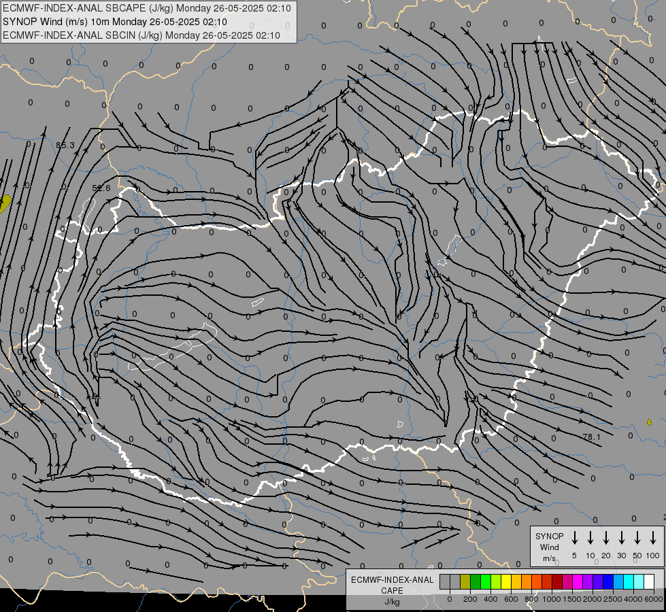Image resolution: width=666 pixels, height=612 pixels.
Task: Click the yellow CAPE patch at left edge
Action: [5, 203]
